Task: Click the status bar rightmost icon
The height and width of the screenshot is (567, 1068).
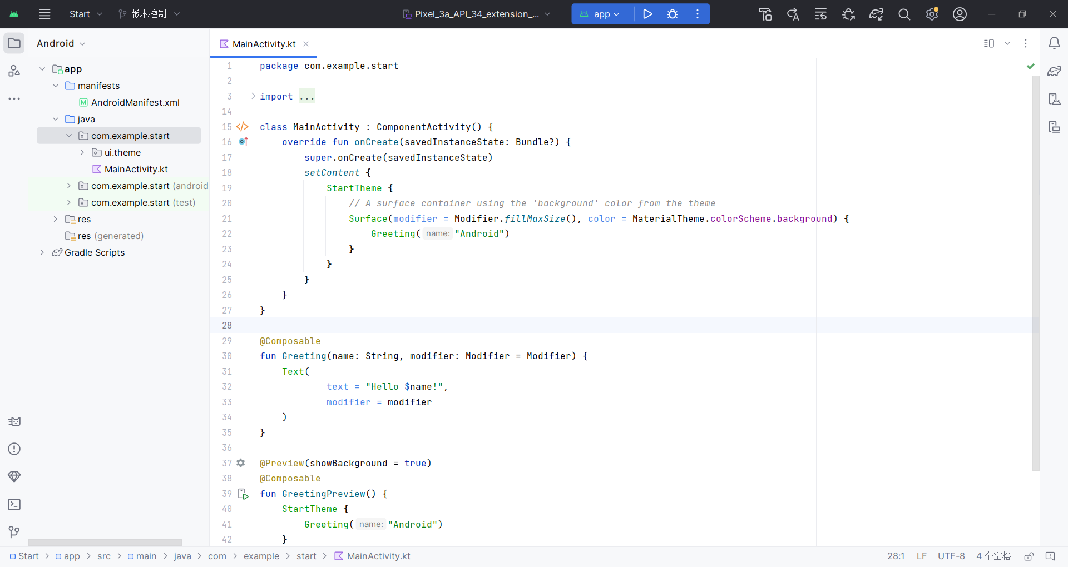Action: (1050, 556)
